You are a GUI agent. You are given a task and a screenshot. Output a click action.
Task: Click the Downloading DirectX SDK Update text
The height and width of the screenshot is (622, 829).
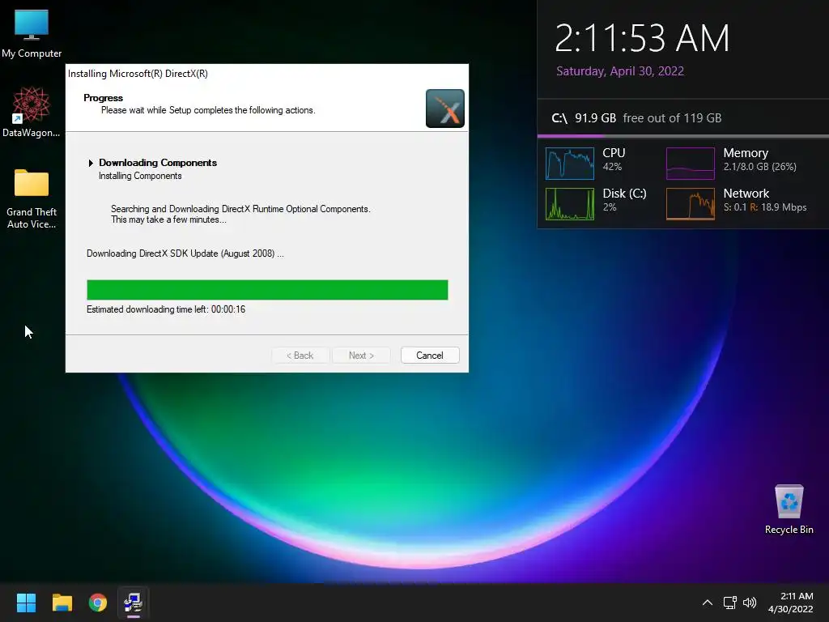pos(185,253)
